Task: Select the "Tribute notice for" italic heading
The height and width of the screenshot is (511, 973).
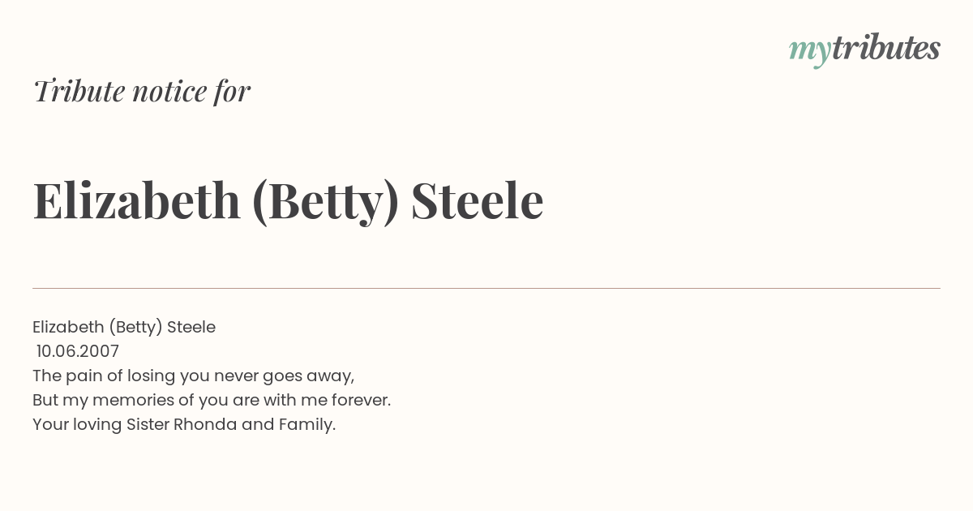Action: click(x=142, y=91)
